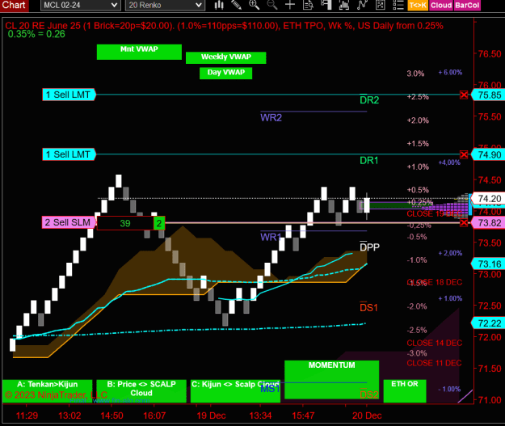
Task: Click the 72.22 cyan price marker
Action: click(488, 323)
